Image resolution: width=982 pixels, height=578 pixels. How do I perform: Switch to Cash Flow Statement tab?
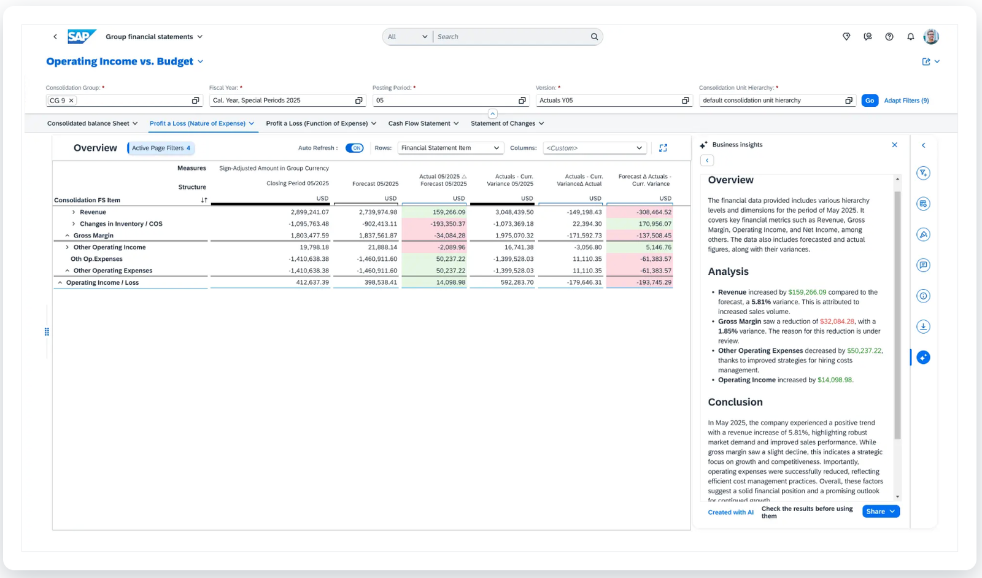423,123
